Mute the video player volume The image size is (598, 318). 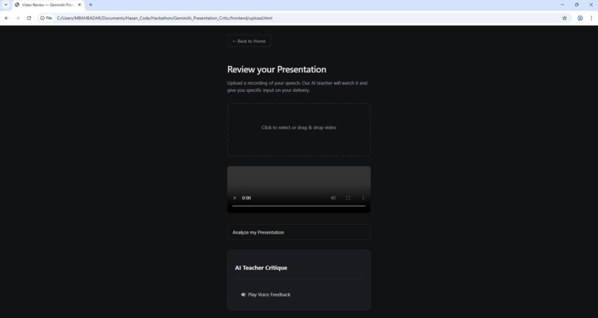[333, 198]
